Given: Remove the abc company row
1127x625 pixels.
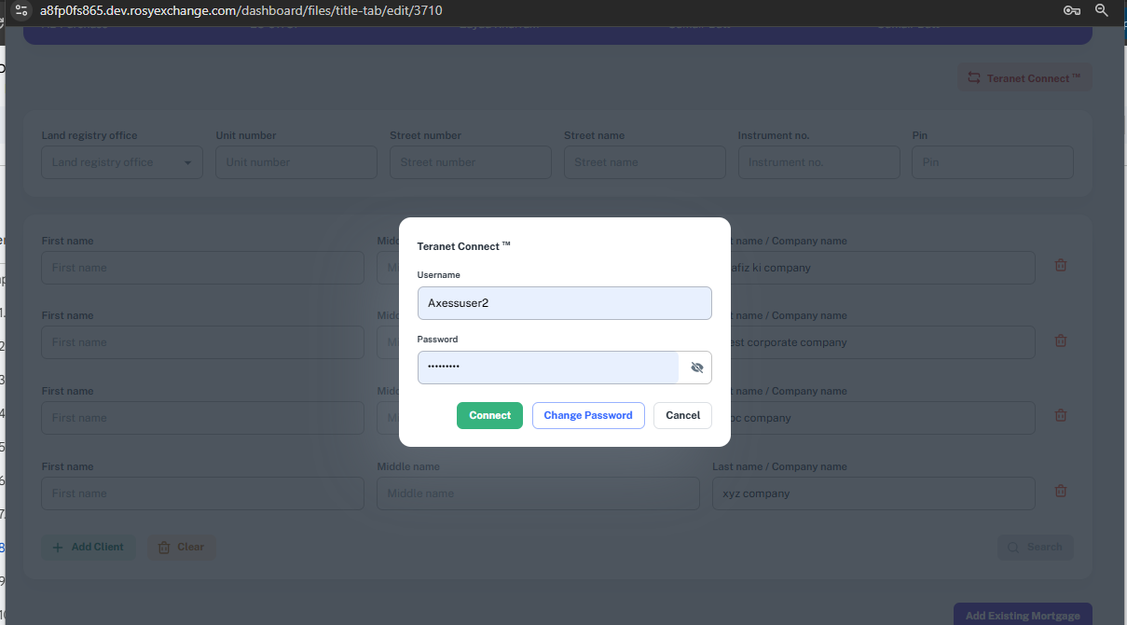Looking at the screenshot, I should tap(1060, 416).
